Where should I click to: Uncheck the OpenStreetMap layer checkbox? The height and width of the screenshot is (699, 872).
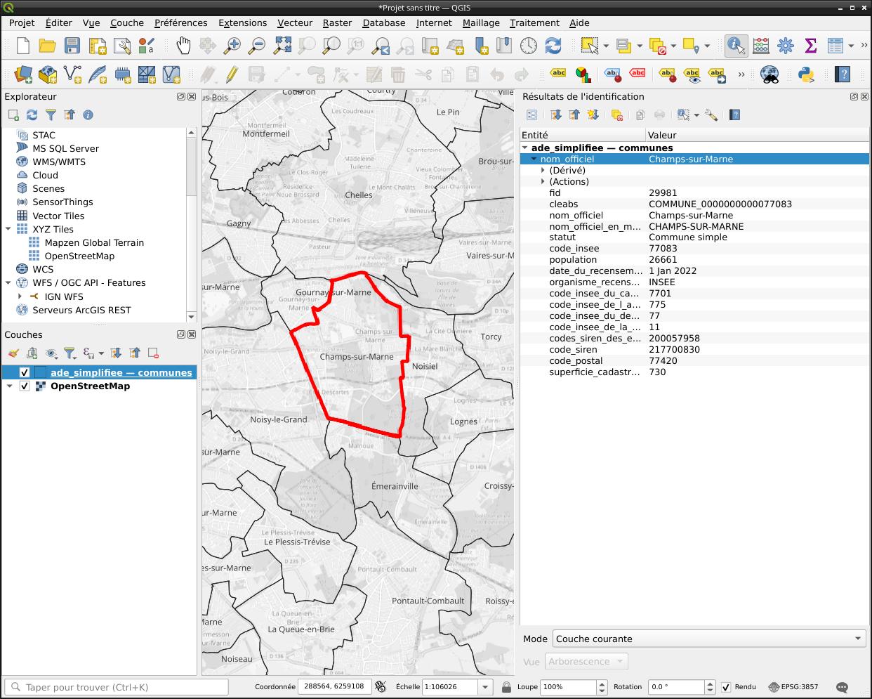point(25,386)
